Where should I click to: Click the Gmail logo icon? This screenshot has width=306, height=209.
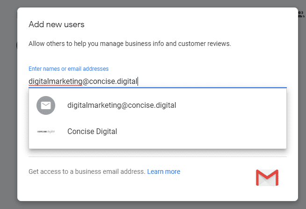pyautogui.click(x=267, y=178)
